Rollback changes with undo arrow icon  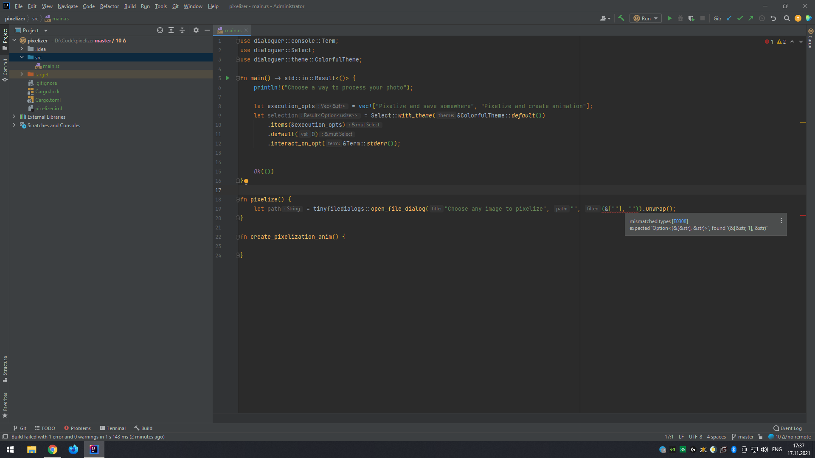click(773, 18)
